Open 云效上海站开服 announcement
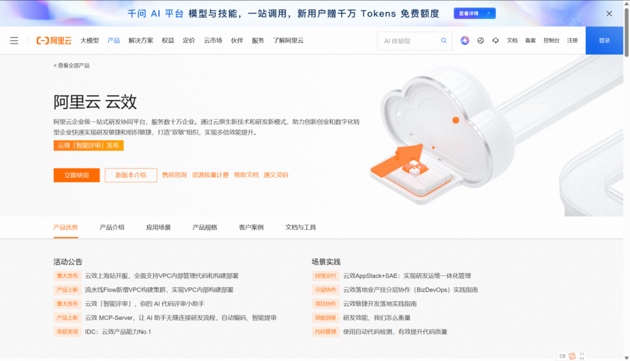The width and height of the screenshot is (630, 361). pyautogui.click(x=162, y=276)
